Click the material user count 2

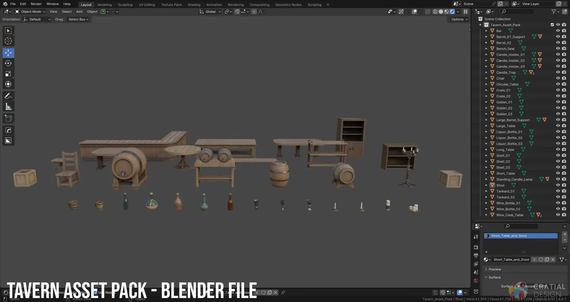(x=534, y=260)
